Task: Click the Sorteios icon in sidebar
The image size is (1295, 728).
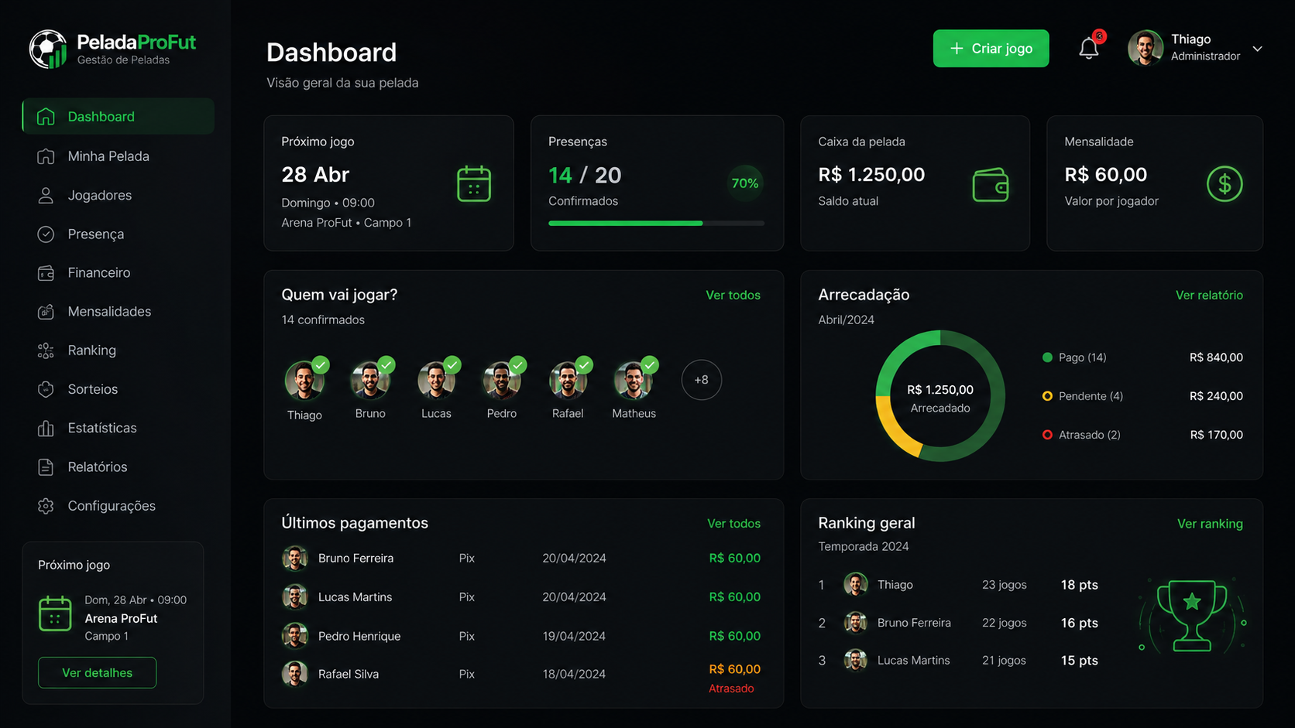Action: tap(46, 389)
